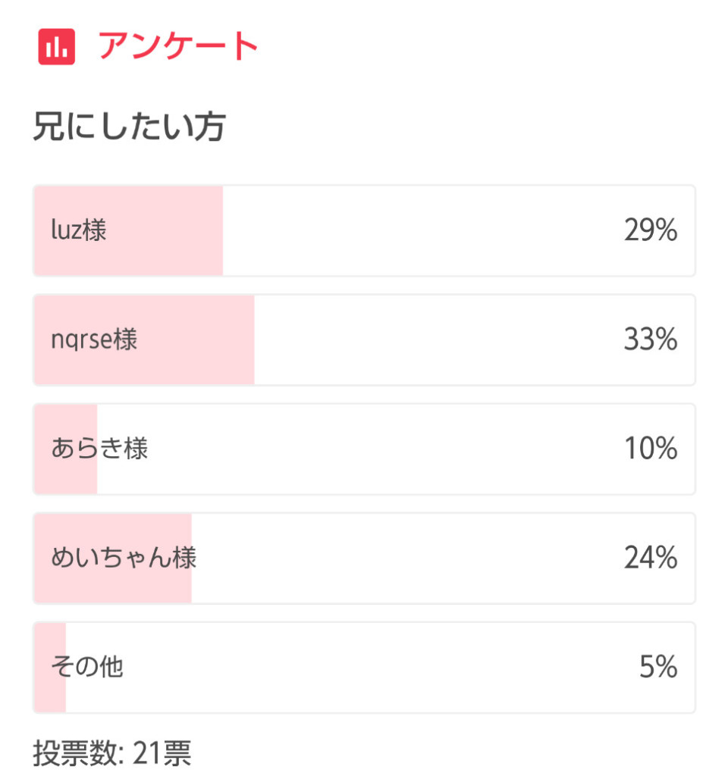Click the 5% result value

tap(657, 667)
